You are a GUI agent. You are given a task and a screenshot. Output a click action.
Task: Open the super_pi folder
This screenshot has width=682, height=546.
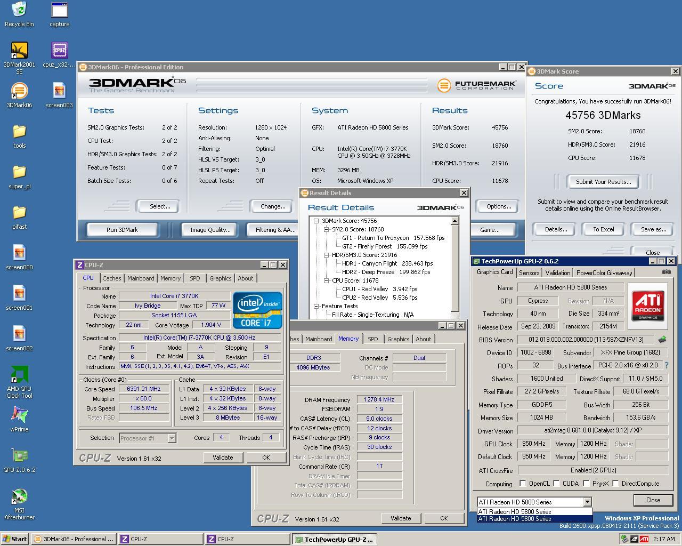tap(19, 176)
